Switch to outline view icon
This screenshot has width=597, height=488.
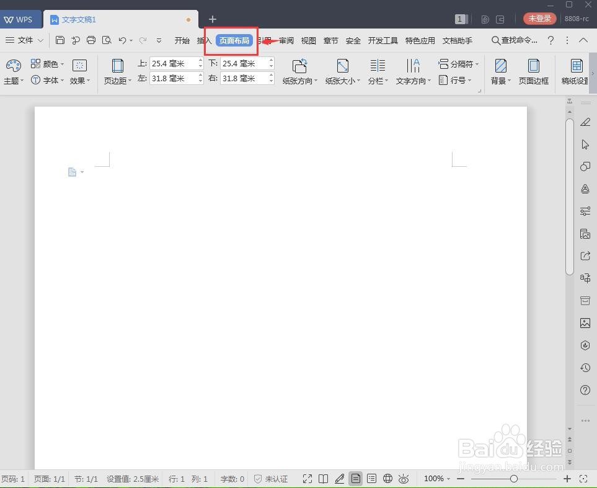371,479
